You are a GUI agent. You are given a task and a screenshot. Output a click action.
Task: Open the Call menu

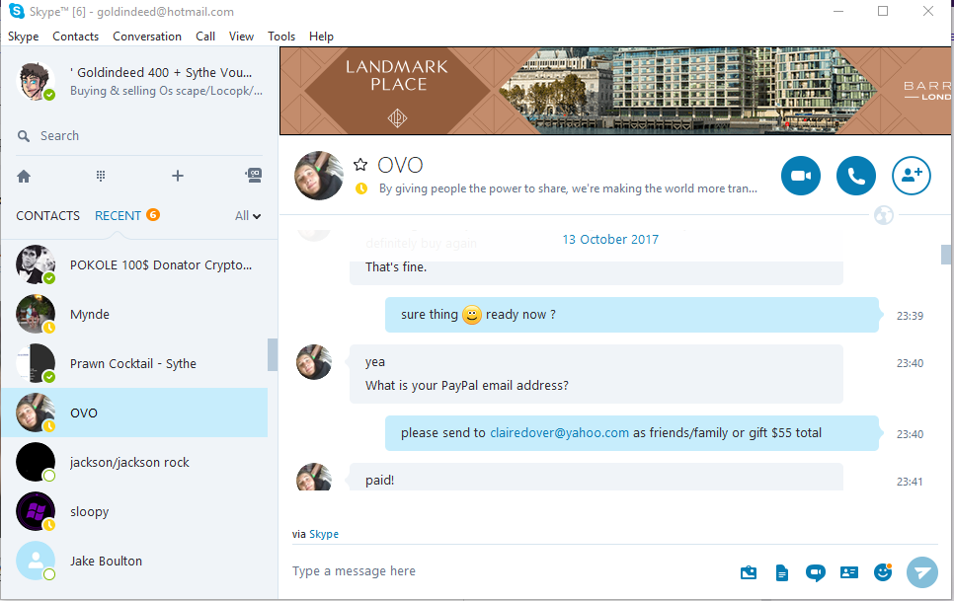205,37
